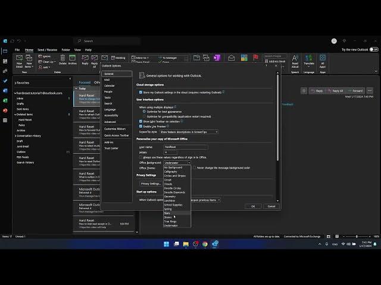
Task: Open the People icon in the left rail
Action: pyautogui.click(x=5, y=71)
